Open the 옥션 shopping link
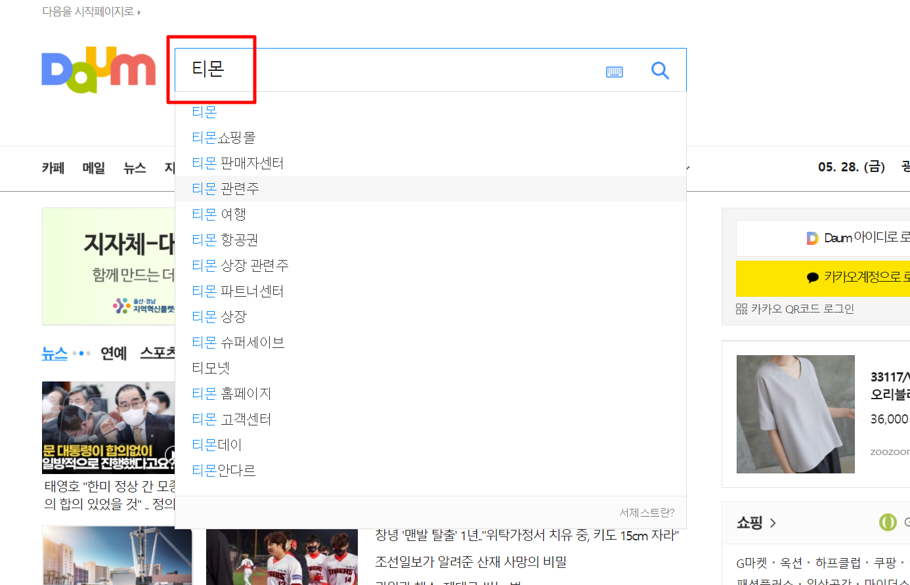This screenshot has height=585, width=910. (x=792, y=563)
